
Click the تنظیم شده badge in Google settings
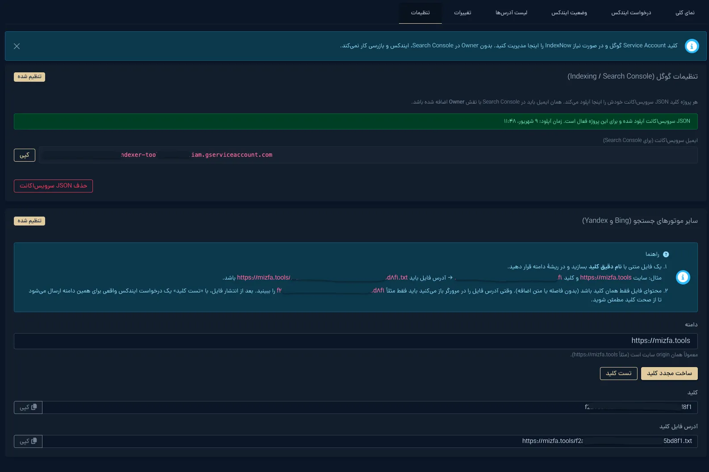(x=29, y=77)
